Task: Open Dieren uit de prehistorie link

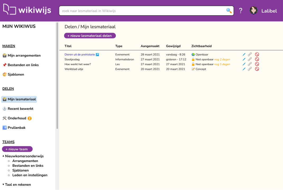Action: tap(80, 55)
